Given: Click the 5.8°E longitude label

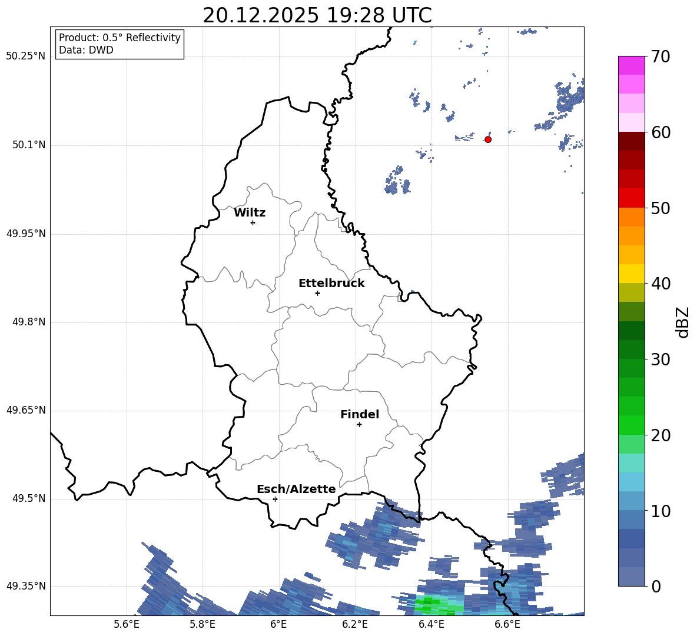Looking at the screenshot, I should tap(203, 624).
